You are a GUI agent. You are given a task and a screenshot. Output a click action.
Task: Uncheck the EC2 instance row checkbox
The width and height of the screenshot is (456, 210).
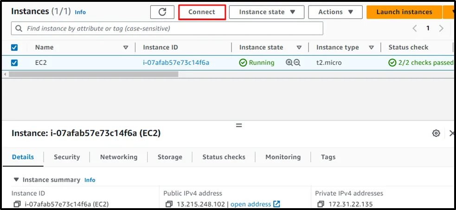click(14, 62)
